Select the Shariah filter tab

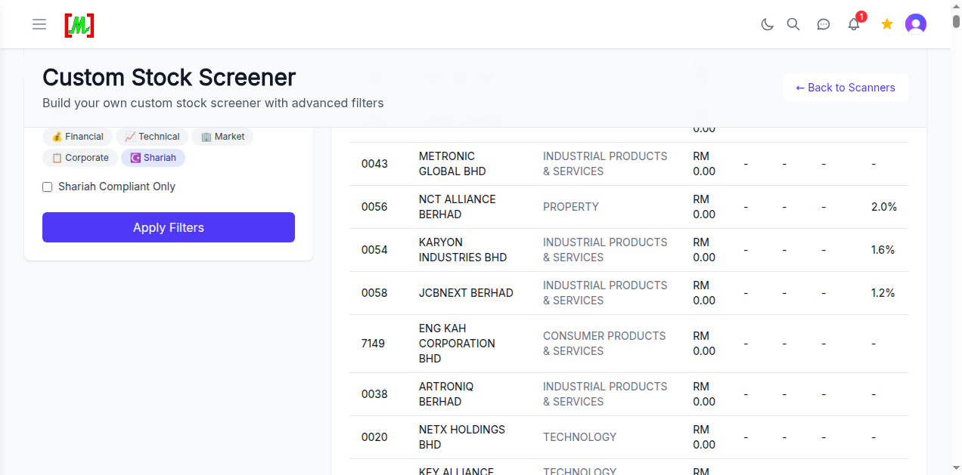tap(153, 158)
